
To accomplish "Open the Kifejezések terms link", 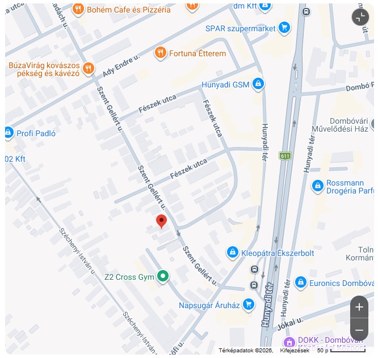I will click(x=295, y=351).
